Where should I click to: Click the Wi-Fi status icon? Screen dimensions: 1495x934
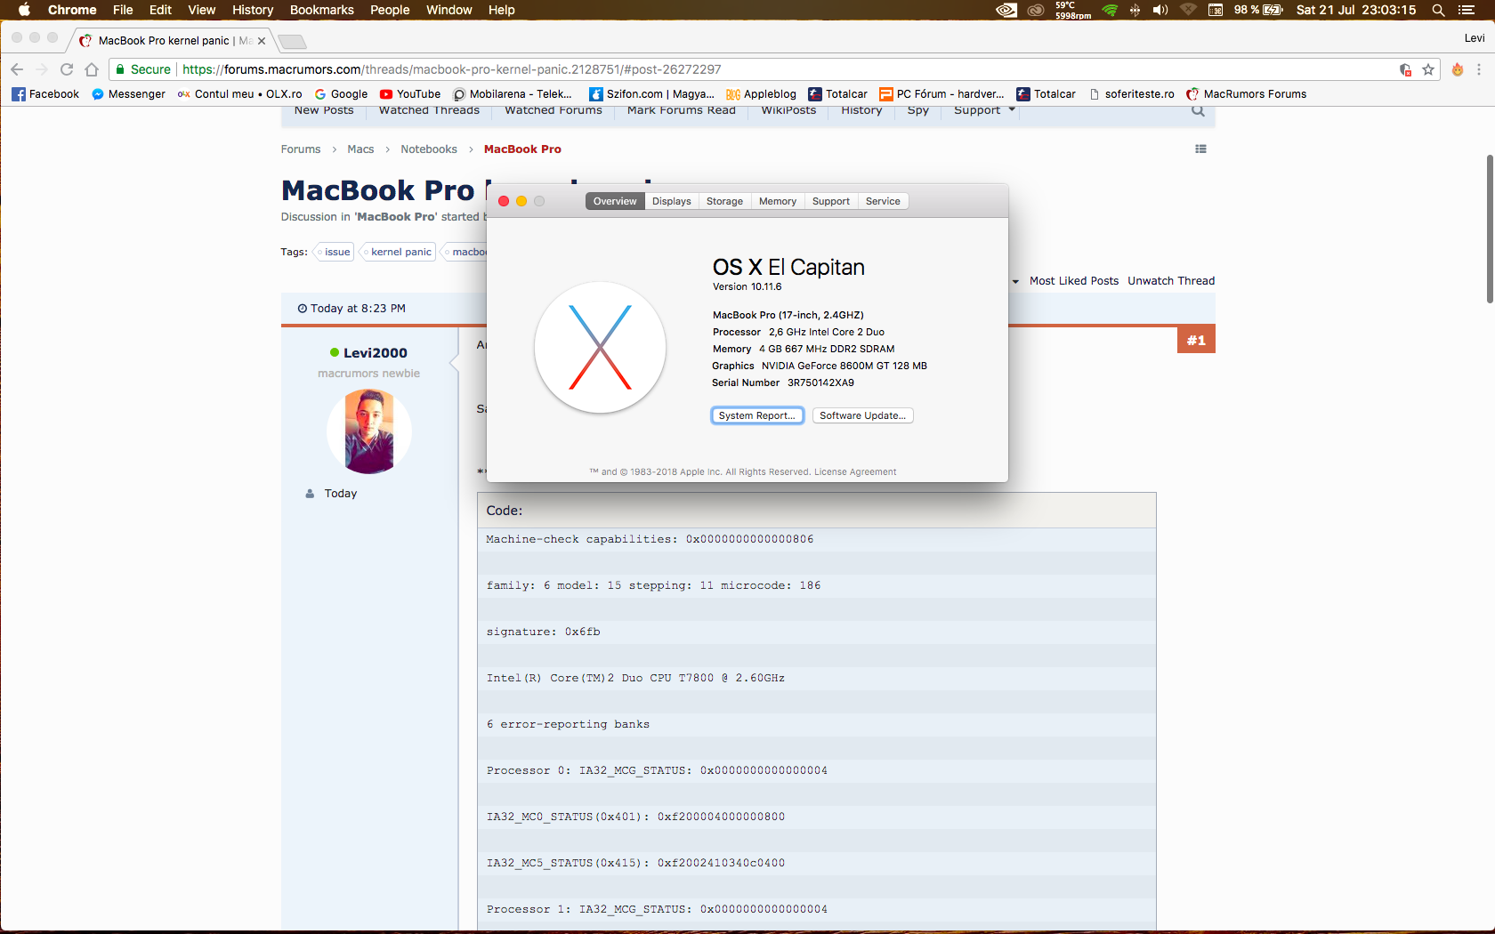pyautogui.click(x=1110, y=10)
